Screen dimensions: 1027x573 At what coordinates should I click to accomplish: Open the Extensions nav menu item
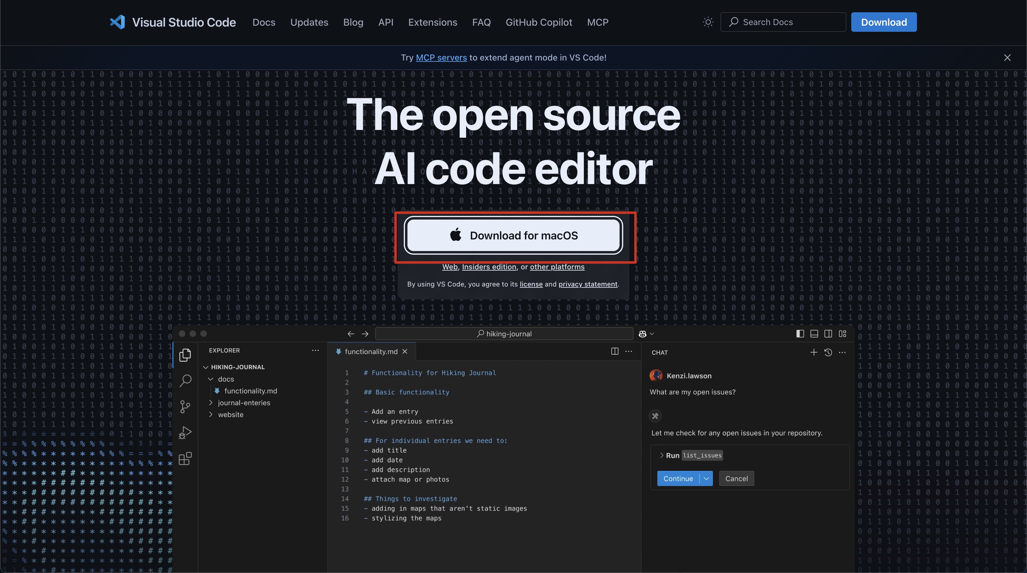coord(432,22)
